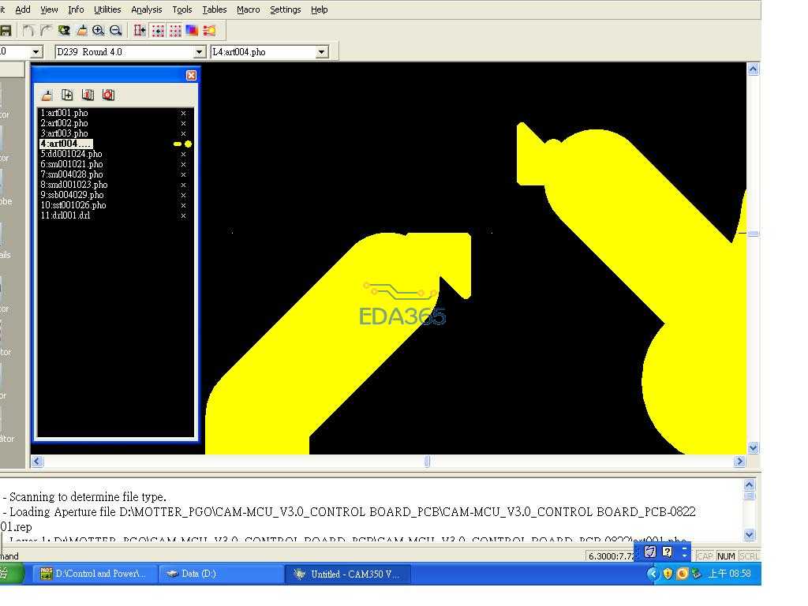Screen dimensions: 808x606
Task: Expand hidden tray icons arrow
Action: [653, 573]
